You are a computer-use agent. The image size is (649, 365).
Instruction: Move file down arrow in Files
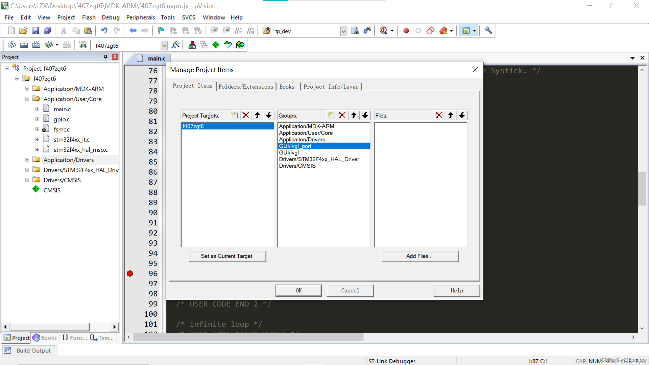coord(462,116)
